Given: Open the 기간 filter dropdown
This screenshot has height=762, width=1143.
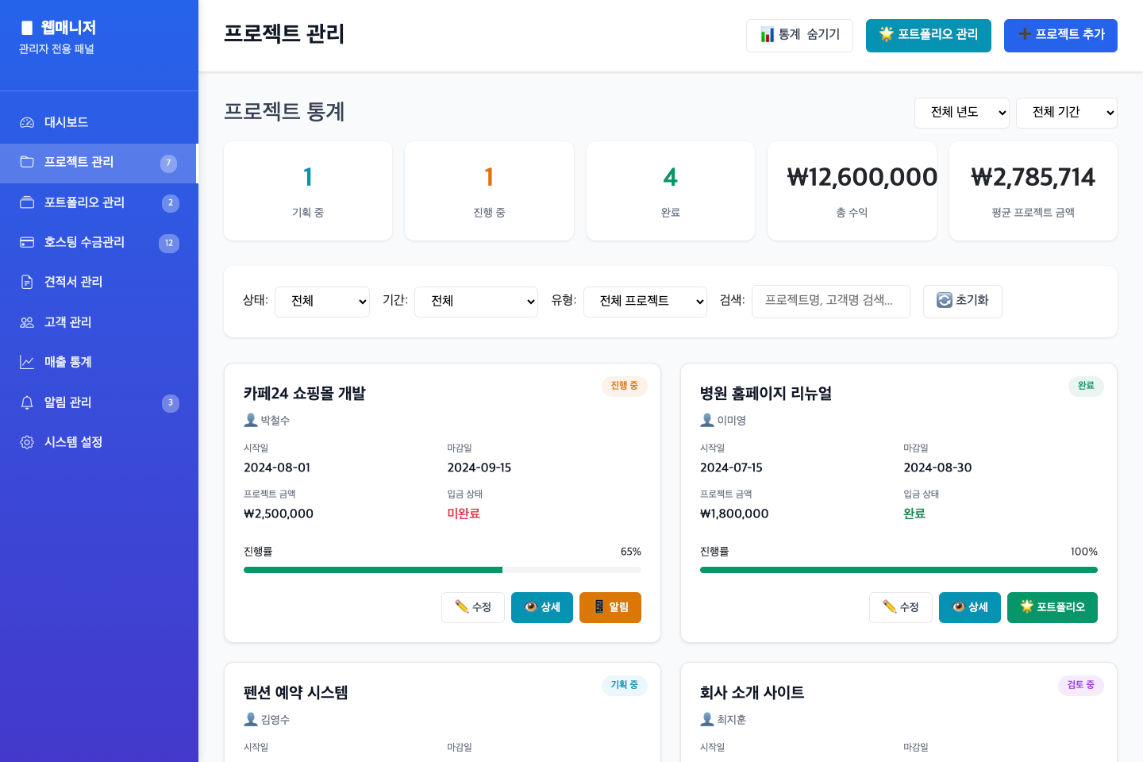Looking at the screenshot, I should [476, 302].
